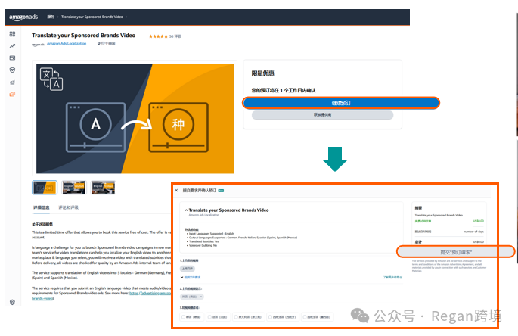Click the 摘要 summary heading in the dialog

coord(419,207)
